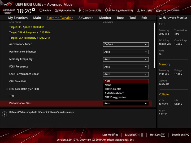The image size is (191, 143).
Task: Open Search(F9) question mark icon
Action: [x=138, y=10]
